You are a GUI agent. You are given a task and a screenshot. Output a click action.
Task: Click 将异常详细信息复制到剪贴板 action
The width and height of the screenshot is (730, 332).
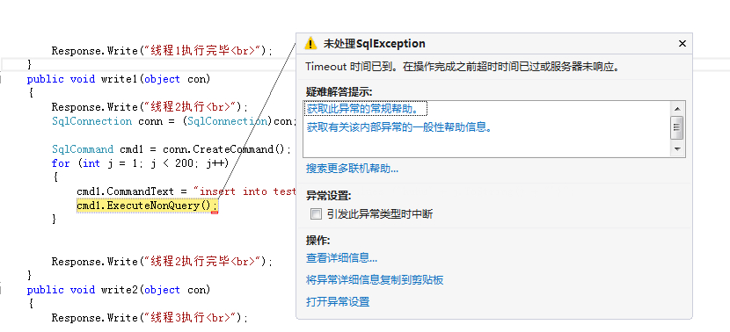(375, 280)
